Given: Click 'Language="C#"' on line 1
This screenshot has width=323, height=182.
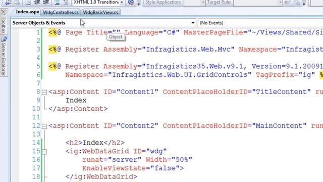Looking at the screenshot, I should (152, 32).
